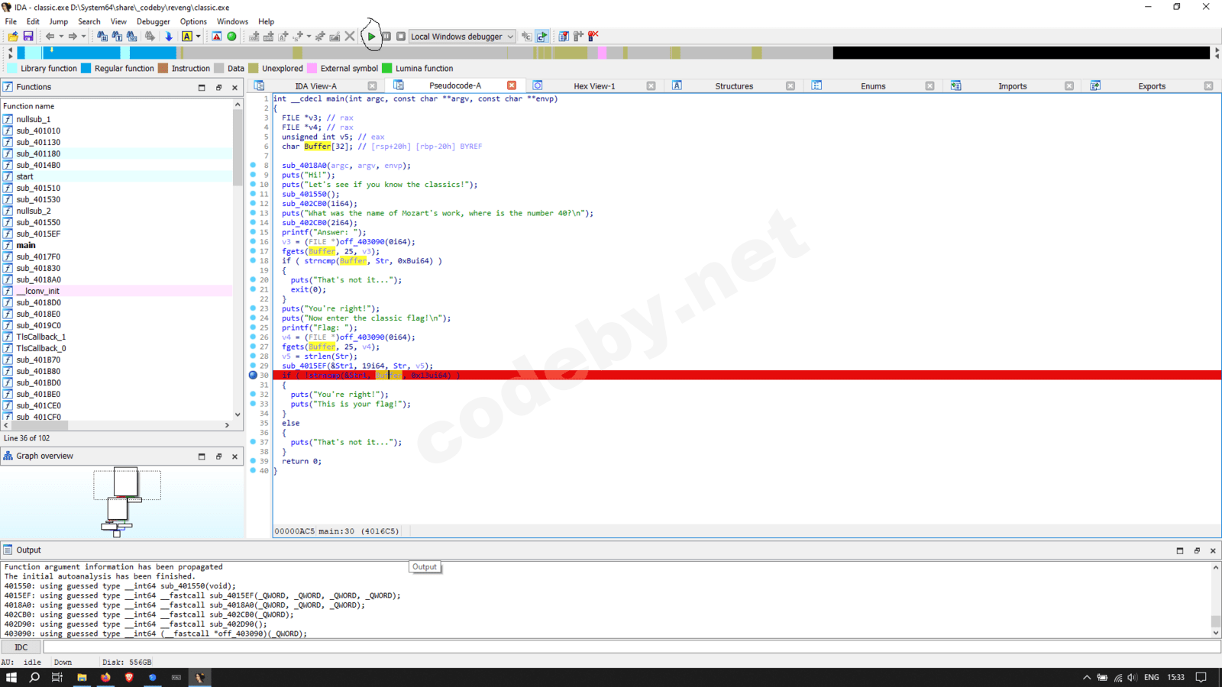Screen dimensions: 1222x687
Task: Open the Options menu
Action: [193, 21]
